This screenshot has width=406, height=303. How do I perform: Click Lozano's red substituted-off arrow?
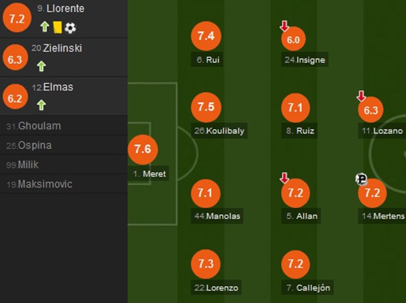[x=361, y=96]
